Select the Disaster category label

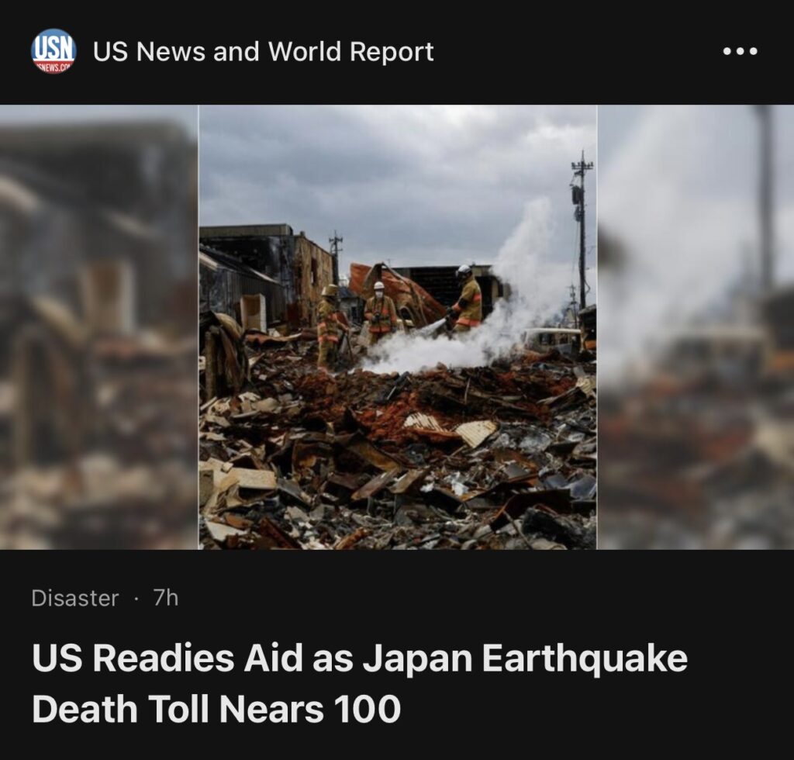coord(75,598)
